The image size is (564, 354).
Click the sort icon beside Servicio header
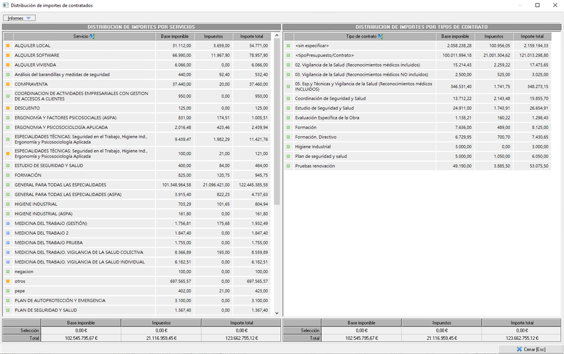click(92, 36)
